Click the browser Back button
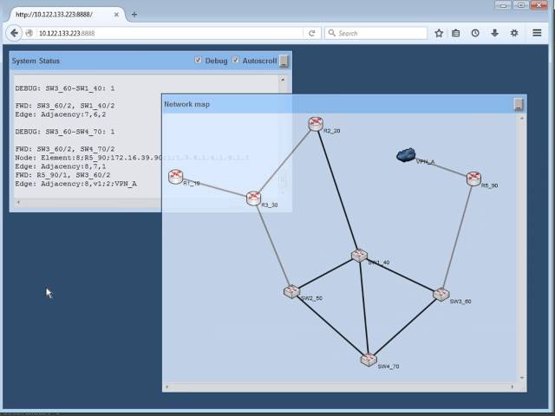The image size is (555, 416). pos(14,33)
